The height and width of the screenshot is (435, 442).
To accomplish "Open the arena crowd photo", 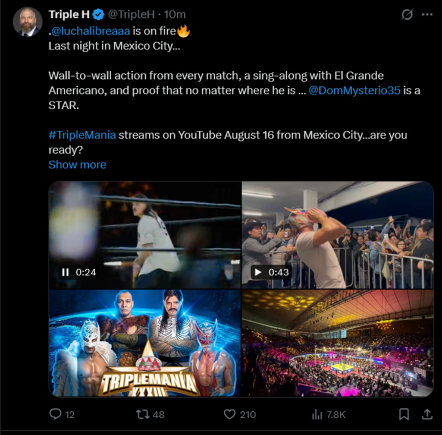I will [338, 343].
